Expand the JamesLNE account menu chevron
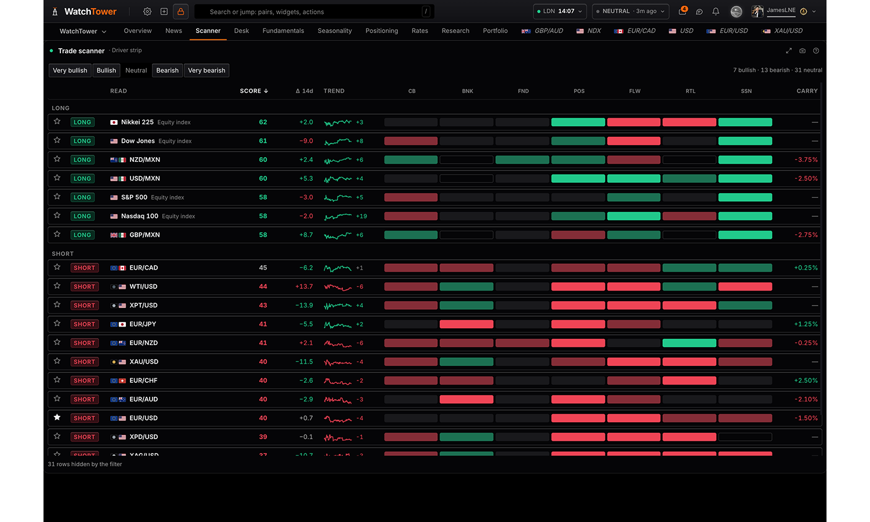870x522 pixels. 814,12
